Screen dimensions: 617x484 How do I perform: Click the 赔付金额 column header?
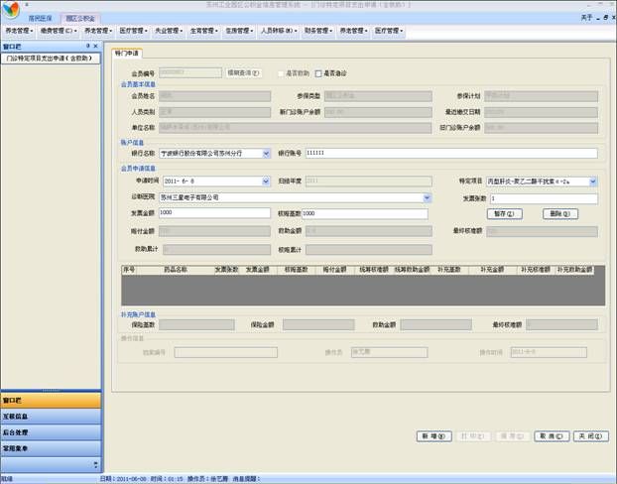click(x=334, y=270)
